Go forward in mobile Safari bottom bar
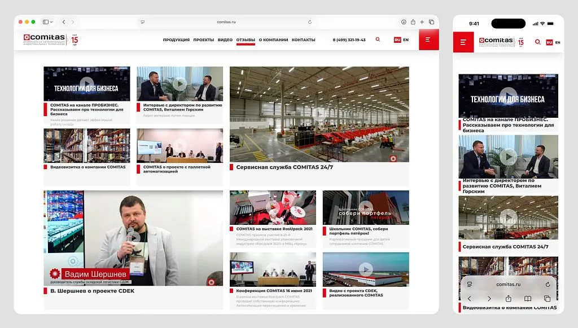Image resolution: width=578 pixels, height=328 pixels. (489, 299)
